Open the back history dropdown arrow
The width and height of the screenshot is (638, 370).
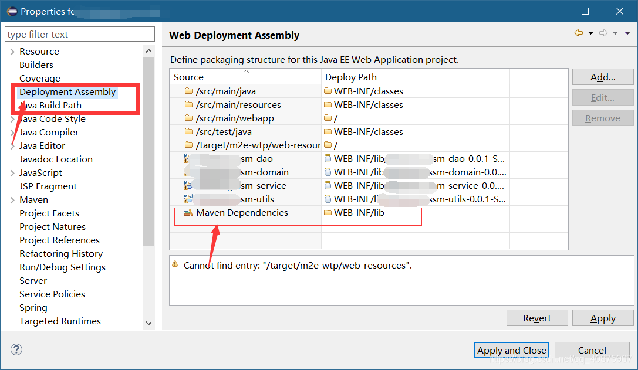tap(590, 33)
